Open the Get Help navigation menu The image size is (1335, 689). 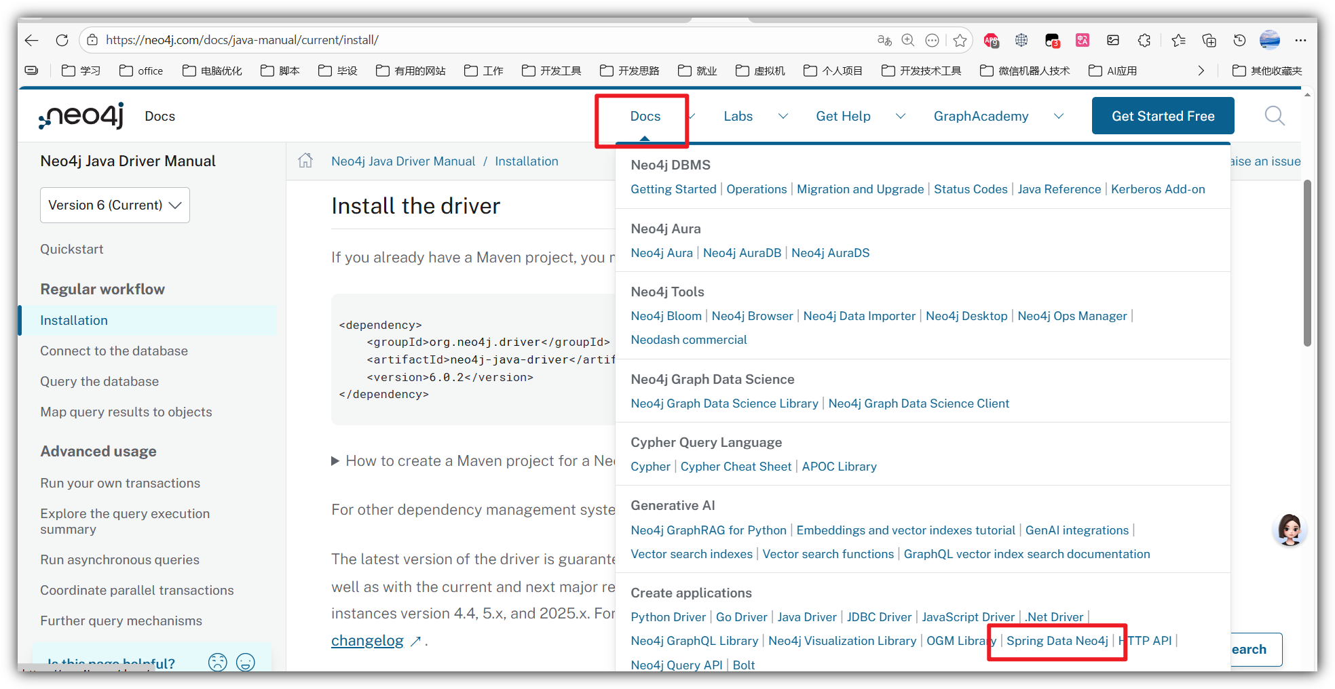pos(843,116)
